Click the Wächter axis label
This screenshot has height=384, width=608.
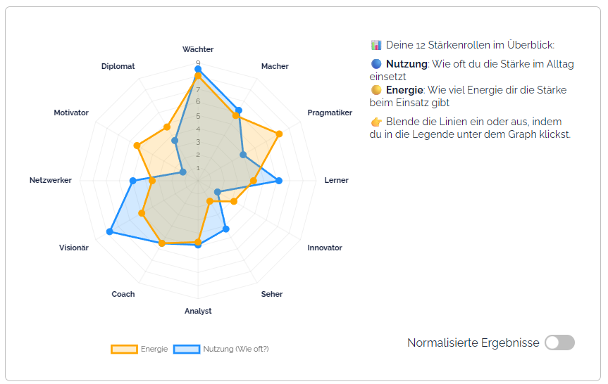pyautogui.click(x=198, y=49)
